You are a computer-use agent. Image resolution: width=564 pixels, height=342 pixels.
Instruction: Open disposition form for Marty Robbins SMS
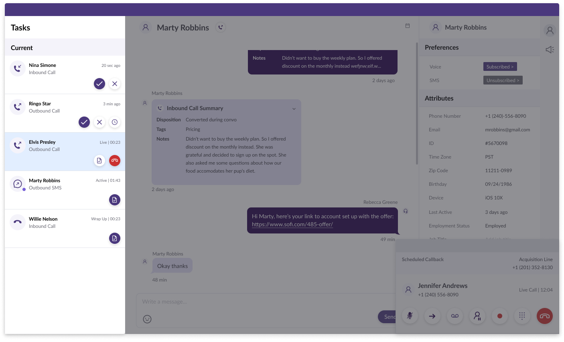(115, 200)
